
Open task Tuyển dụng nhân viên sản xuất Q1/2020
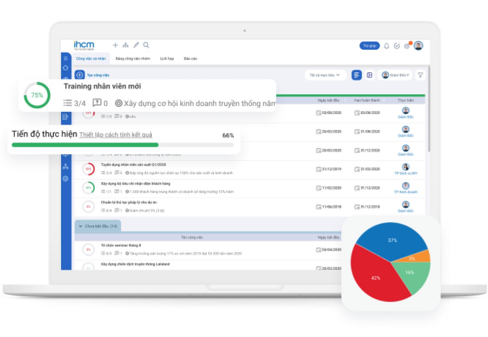[x=133, y=165]
